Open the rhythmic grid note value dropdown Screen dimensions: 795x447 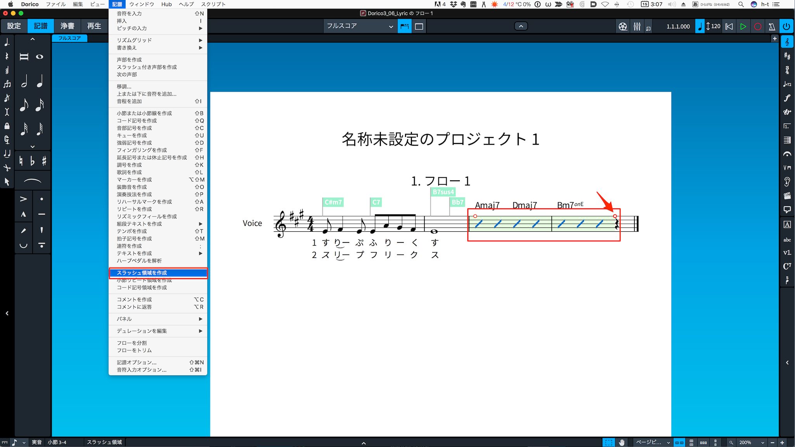click(x=18, y=442)
